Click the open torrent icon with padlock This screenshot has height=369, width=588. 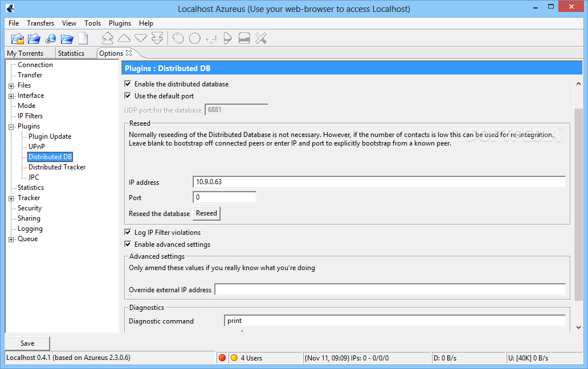(17, 38)
